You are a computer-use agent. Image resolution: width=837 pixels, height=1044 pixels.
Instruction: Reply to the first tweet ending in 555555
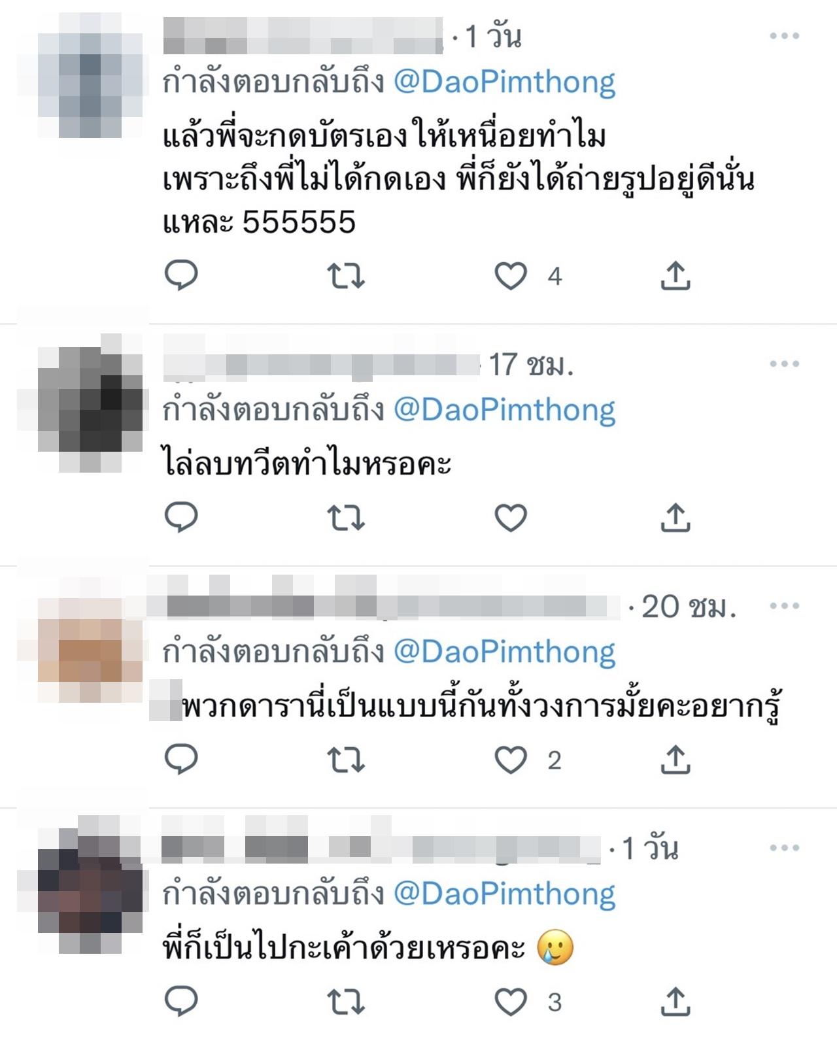(181, 275)
